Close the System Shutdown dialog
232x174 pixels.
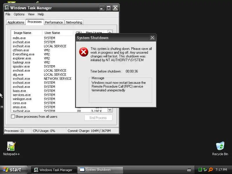pyautogui.click(x=153, y=38)
